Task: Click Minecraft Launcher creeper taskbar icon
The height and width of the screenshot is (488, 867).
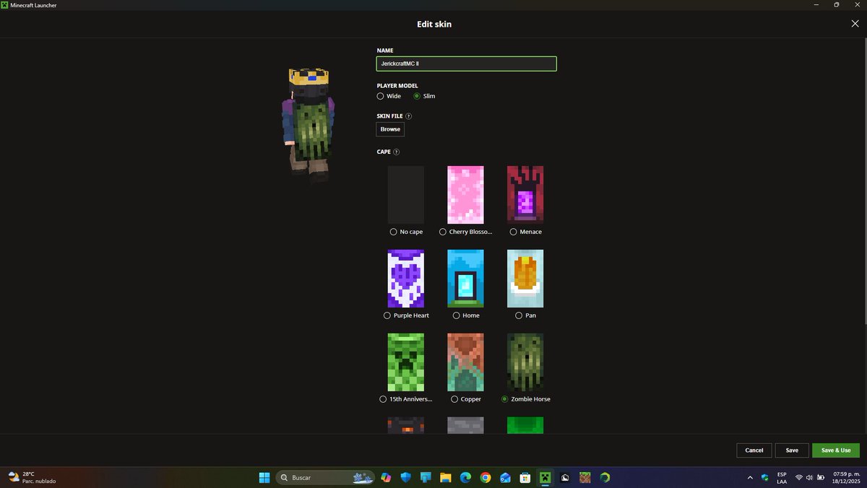Action: pos(545,477)
